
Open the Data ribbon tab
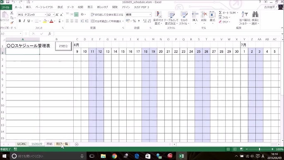coord(70,7)
